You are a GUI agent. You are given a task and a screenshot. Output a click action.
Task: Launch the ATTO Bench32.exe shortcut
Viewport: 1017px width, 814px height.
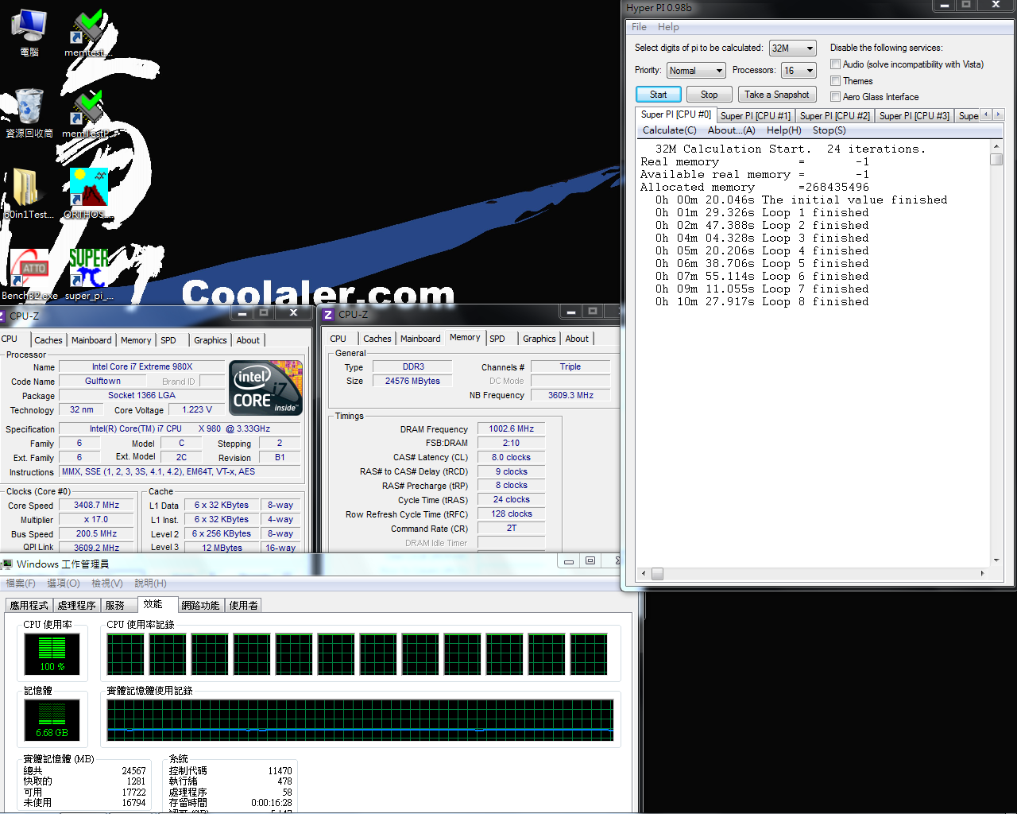pyautogui.click(x=29, y=274)
